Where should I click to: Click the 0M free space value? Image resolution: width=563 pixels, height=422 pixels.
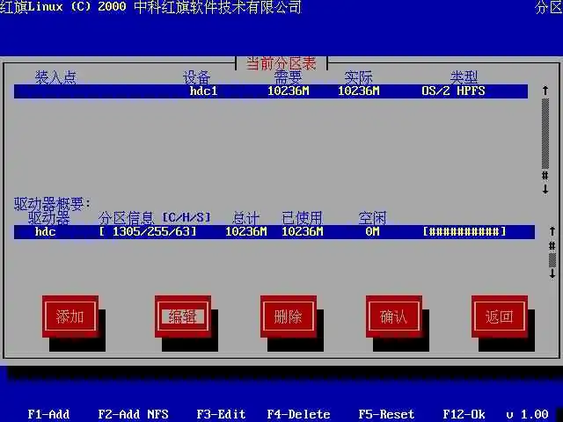[373, 231]
